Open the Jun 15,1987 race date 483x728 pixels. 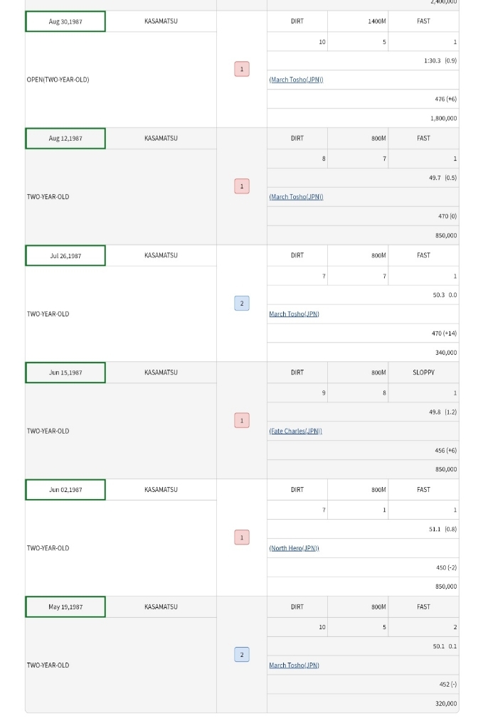(65, 373)
